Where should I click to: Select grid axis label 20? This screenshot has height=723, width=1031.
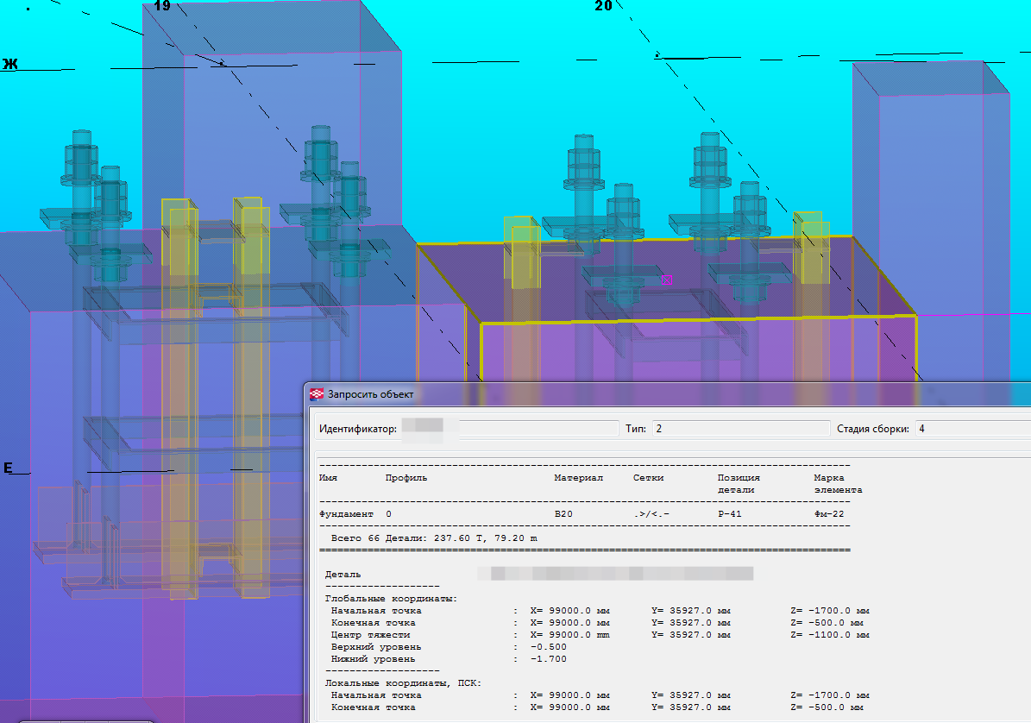point(603,6)
